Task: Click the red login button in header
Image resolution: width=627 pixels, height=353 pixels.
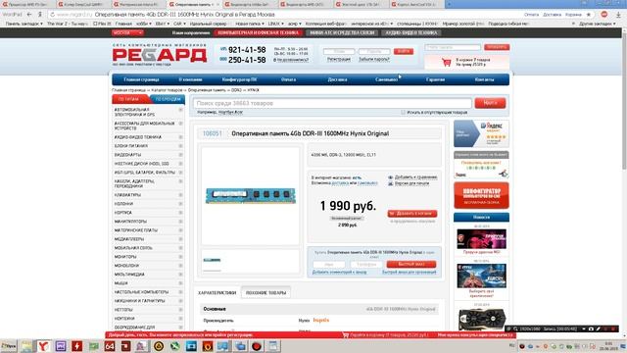Action: point(403,51)
